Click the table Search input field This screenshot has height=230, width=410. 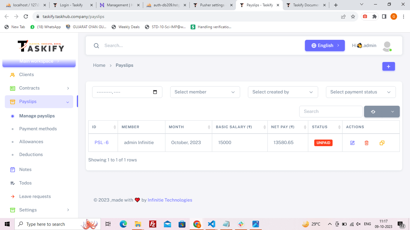330,111
